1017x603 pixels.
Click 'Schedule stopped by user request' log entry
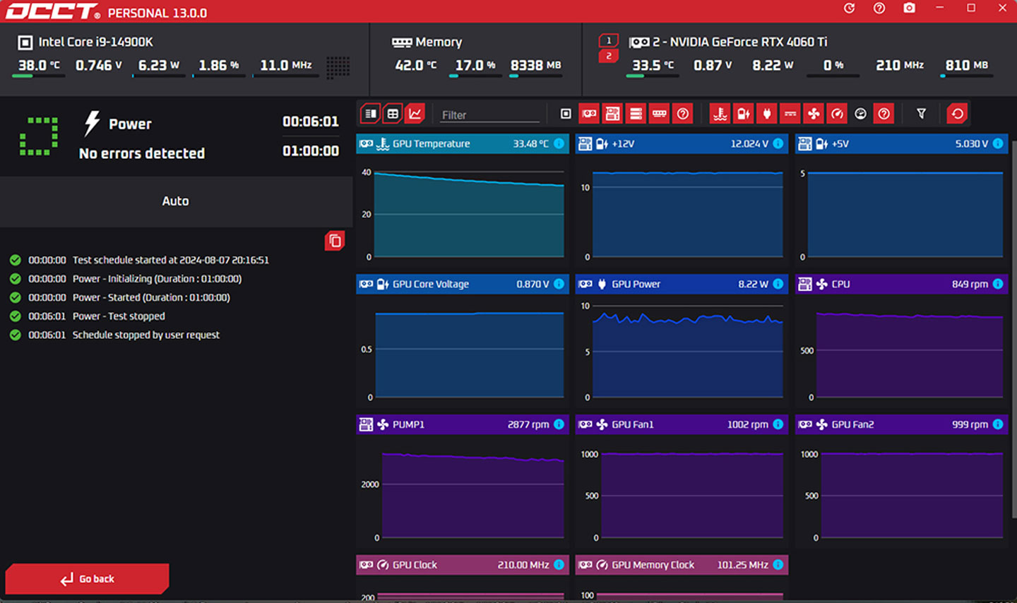(x=146, y=335)
